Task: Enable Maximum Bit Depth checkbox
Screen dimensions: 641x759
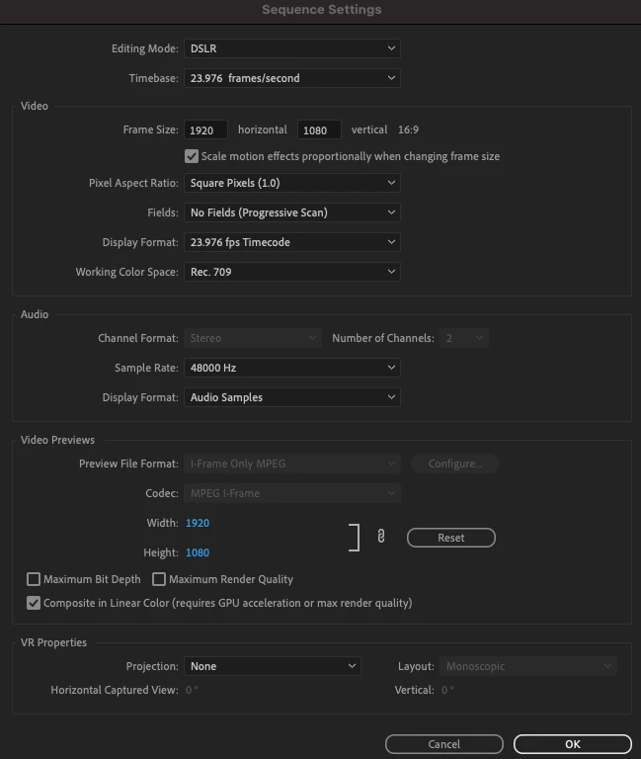Action: tap(34, 579)
